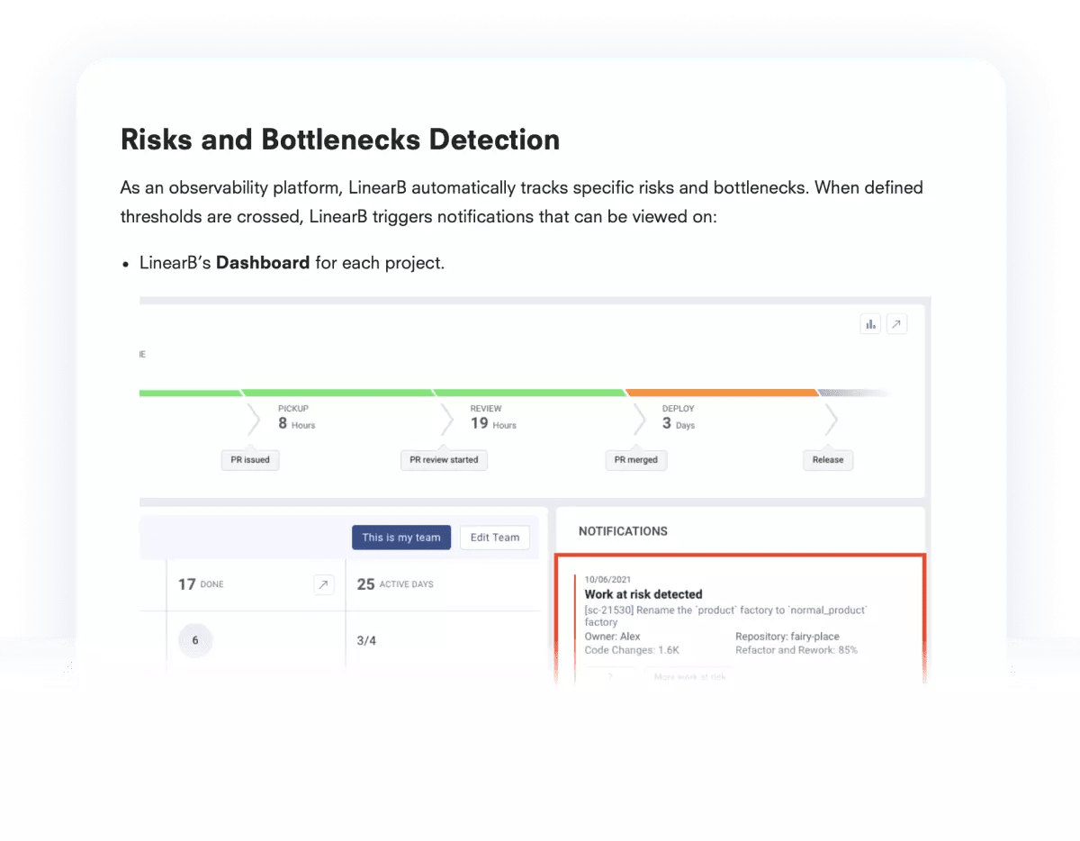The width and height of the screenshot is (1080, 841).
Task: Open the 'Work at risk detected' notification title
Action: click(643, 594)
